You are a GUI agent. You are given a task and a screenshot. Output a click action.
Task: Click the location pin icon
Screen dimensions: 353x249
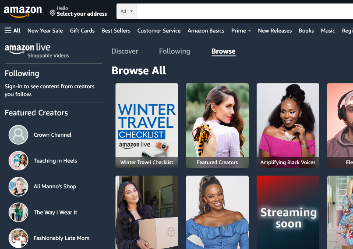click(x=53, y=13)
